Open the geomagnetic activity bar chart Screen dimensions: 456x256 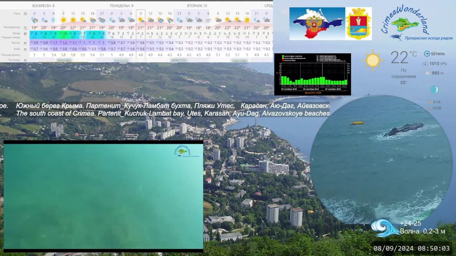click(312, 74)
